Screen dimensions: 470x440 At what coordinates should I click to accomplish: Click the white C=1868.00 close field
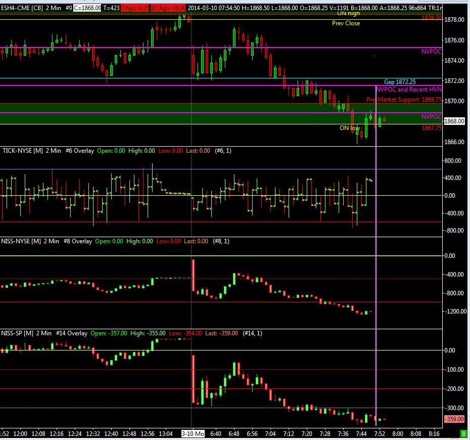tap(87, 8)
